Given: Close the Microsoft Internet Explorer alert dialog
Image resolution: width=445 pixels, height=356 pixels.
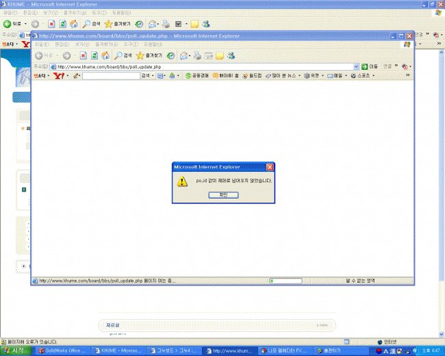Looking at the screenshot, I should (270, 167).
